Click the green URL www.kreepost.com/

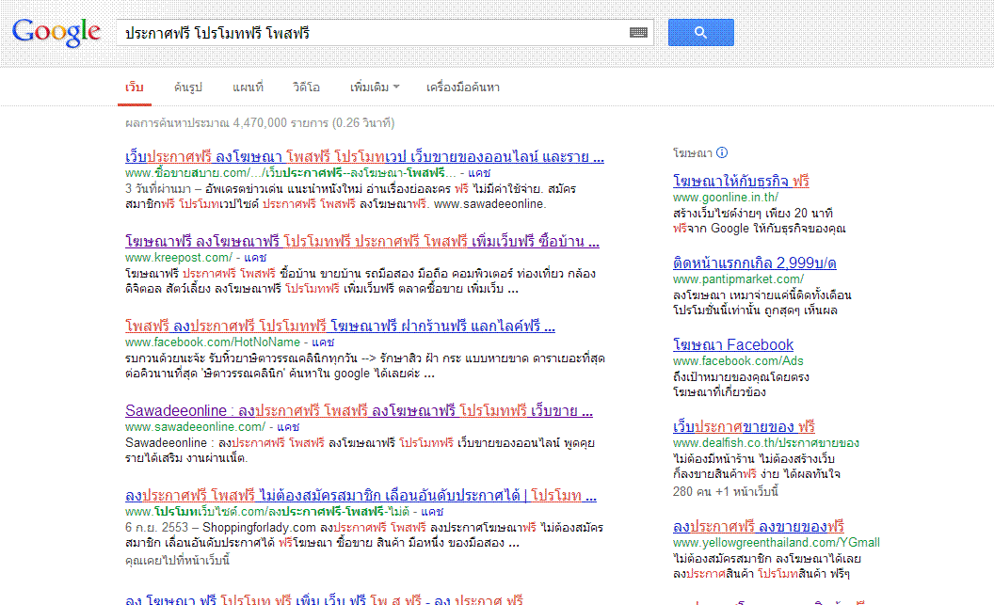coord(179,258)
